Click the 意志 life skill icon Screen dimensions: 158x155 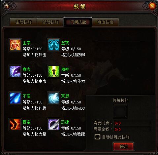point(15,71)
